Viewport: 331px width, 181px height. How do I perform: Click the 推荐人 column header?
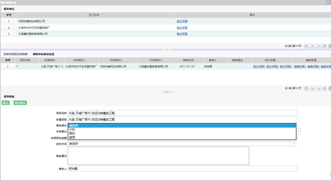[215, 60]
